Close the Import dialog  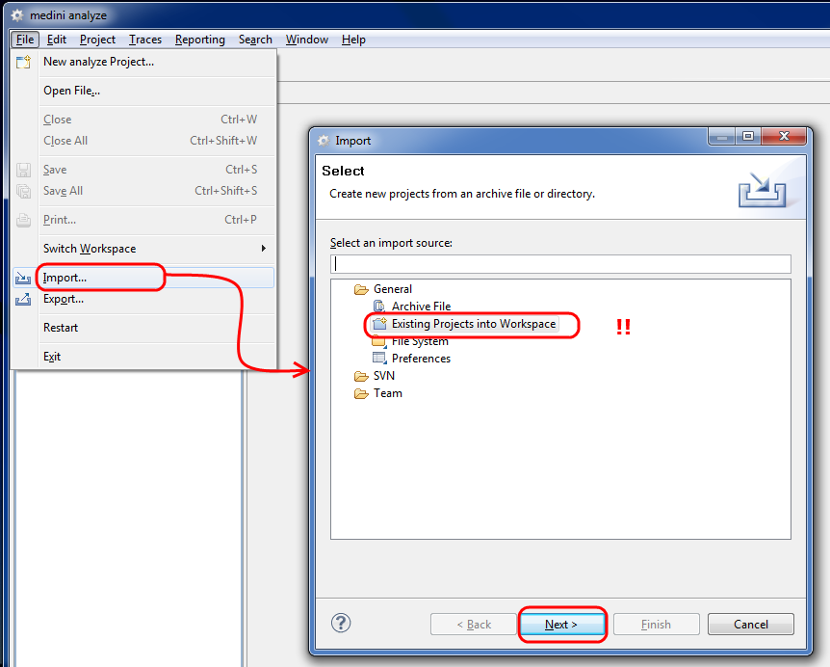pos(784,137)
